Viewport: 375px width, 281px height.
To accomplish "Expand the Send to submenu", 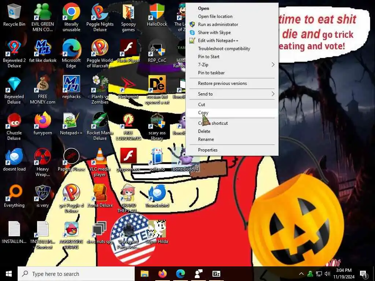I will tap(232, 94).
